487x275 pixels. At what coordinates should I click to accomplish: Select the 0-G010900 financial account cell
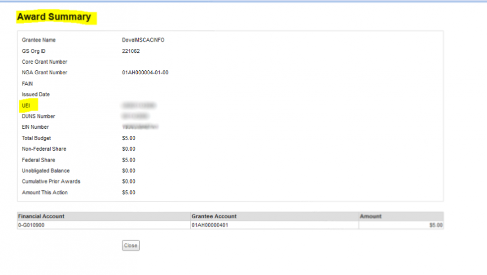pos(31,225)
